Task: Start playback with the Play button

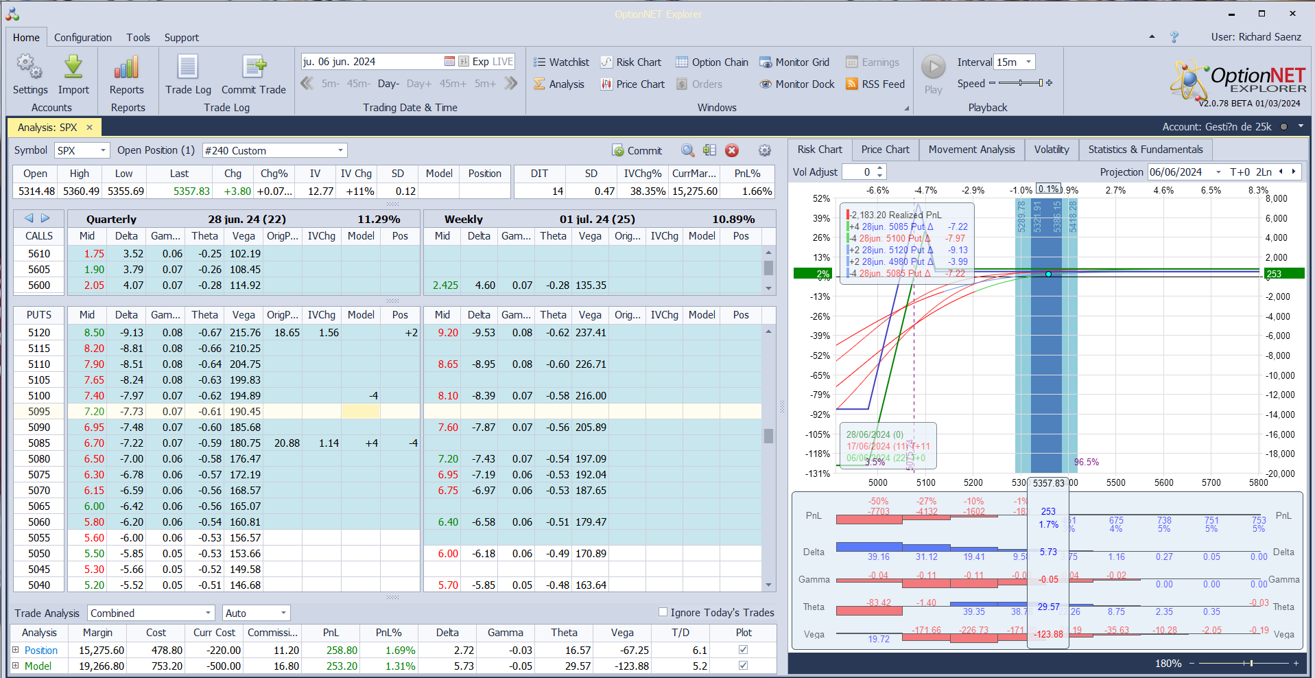Action: tap(933, 67)
